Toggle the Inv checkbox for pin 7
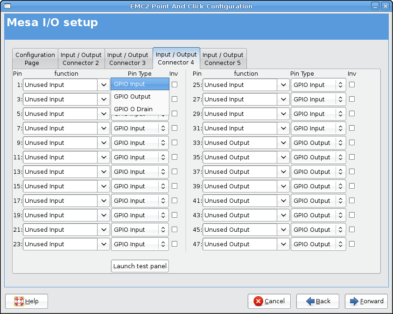This screenshot has height=314, width=393. [x=175, y=128]
